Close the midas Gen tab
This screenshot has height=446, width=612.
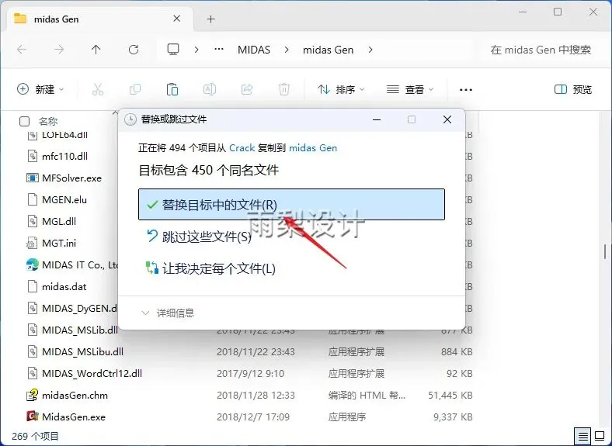click(177, 19)
